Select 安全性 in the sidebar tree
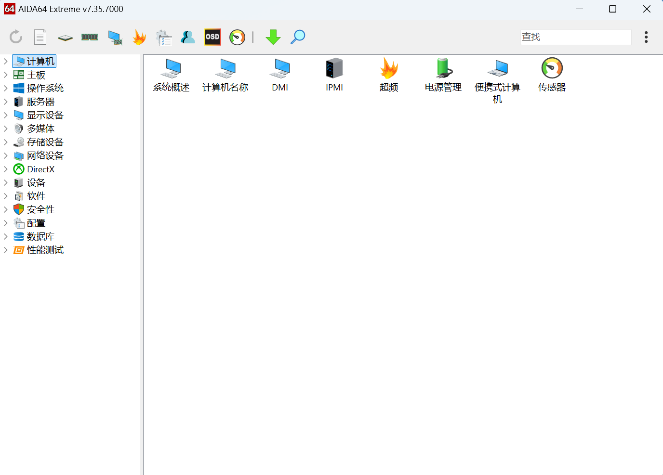The image size is (663, 475). click(x=34, y=209)
